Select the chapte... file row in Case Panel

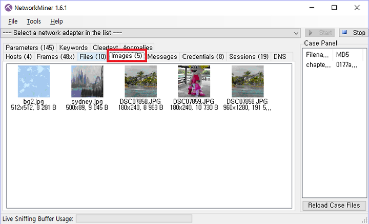coord(318,65)
